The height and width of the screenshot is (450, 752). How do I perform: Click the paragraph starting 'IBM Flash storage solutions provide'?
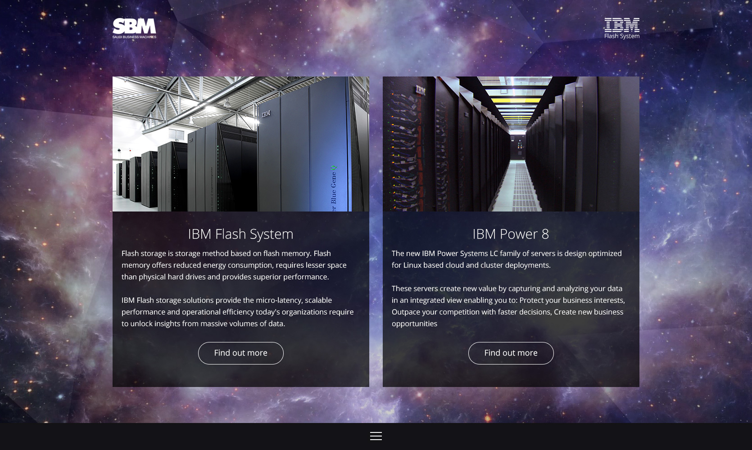pos(238,312)
